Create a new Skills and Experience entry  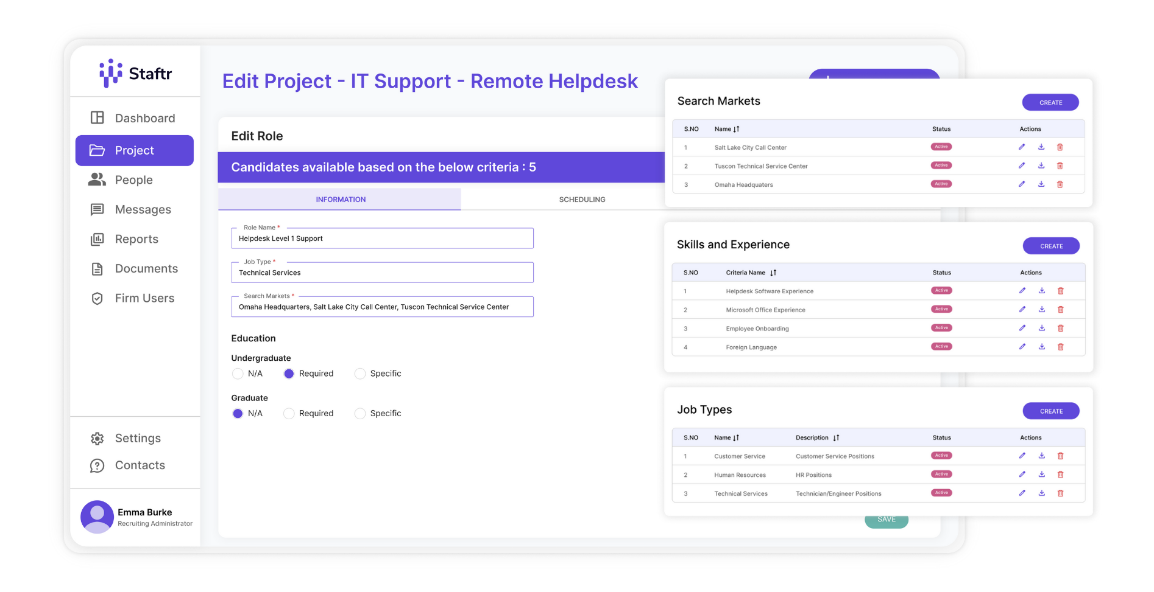(1051, 246)
